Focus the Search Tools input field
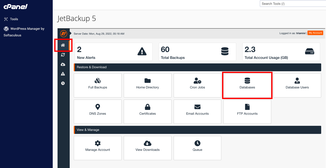 (293, 4)
